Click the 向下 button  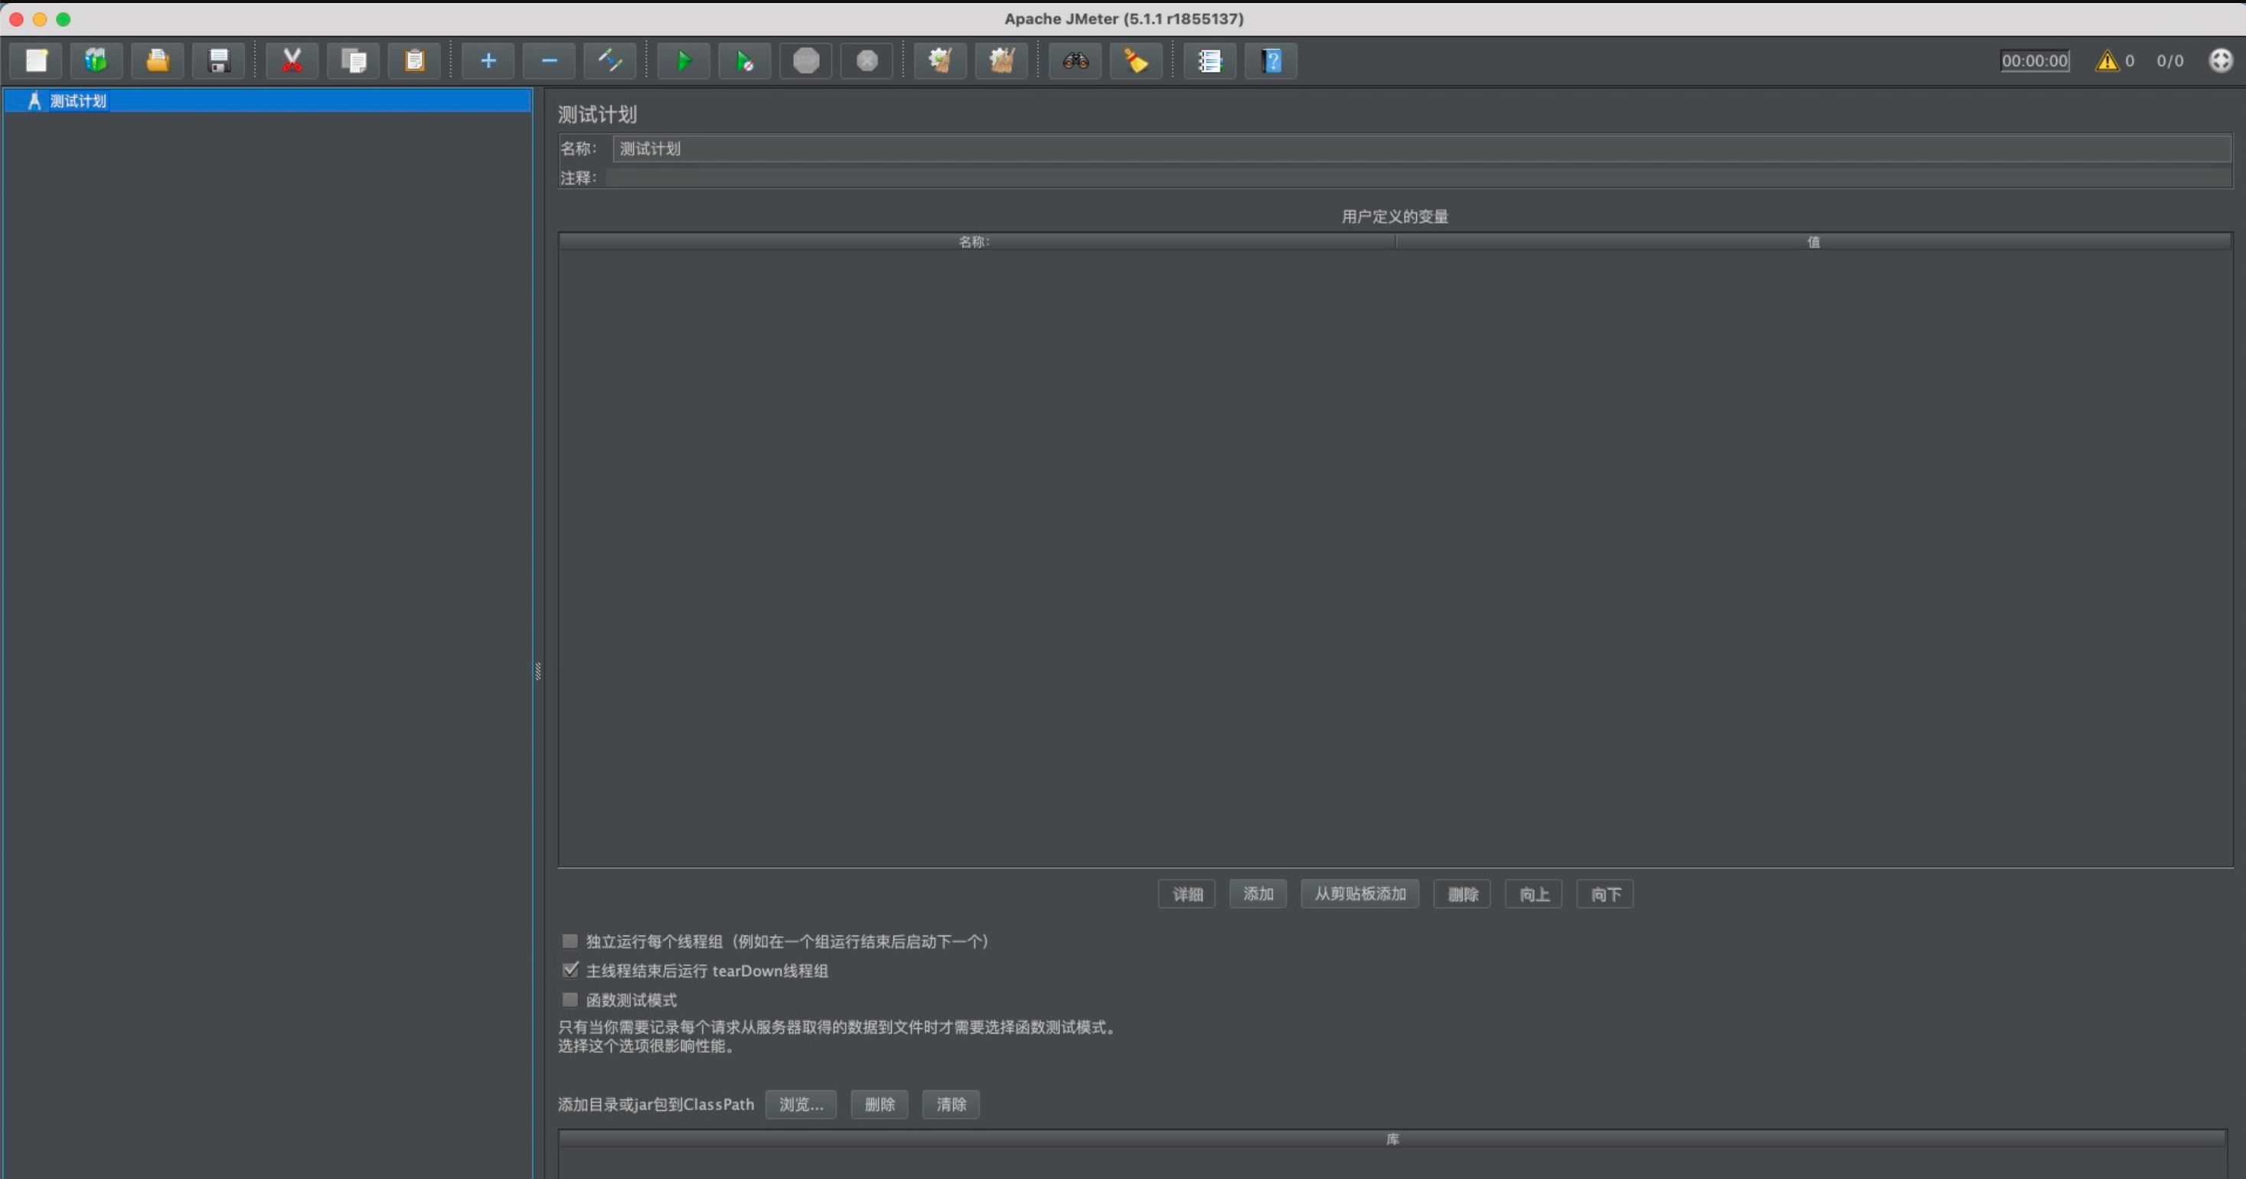point(1605,894)
